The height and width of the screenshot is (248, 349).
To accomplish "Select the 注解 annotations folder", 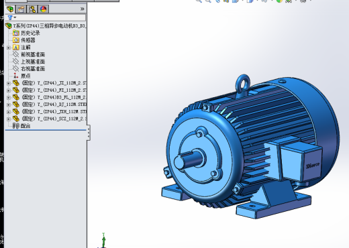I will pos(21,48).
